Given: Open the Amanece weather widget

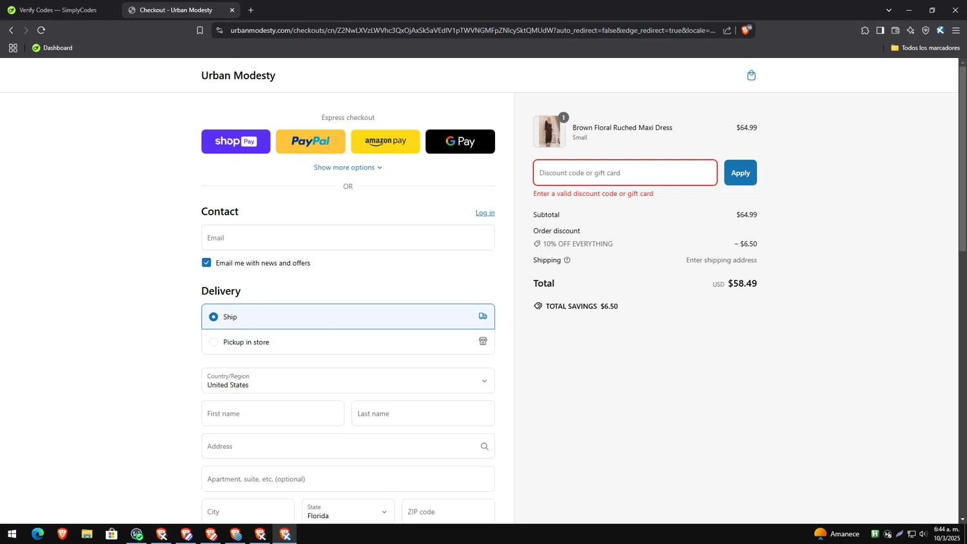Looking at the screenshot, I should tap(837, 534).
